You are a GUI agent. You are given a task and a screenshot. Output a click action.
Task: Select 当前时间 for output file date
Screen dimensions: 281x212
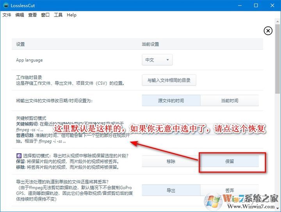(x=229, y=101)
